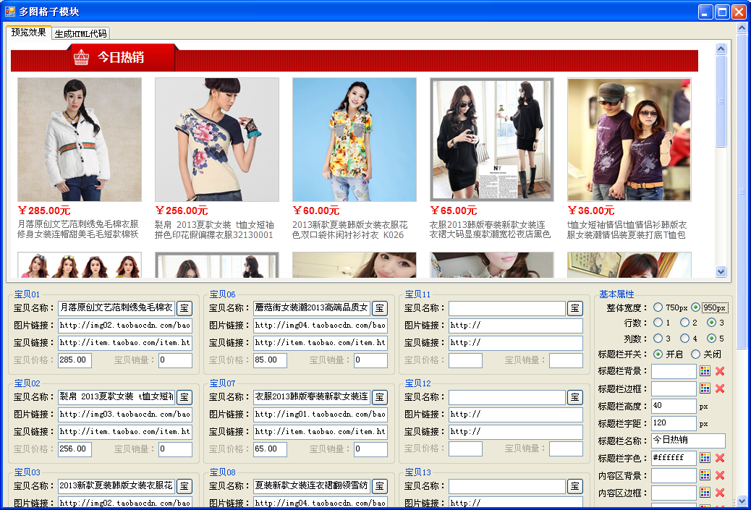Switch to the 生成HTML代码 tab
Viewport: 751px width, 510px height.
pos(80,34)
